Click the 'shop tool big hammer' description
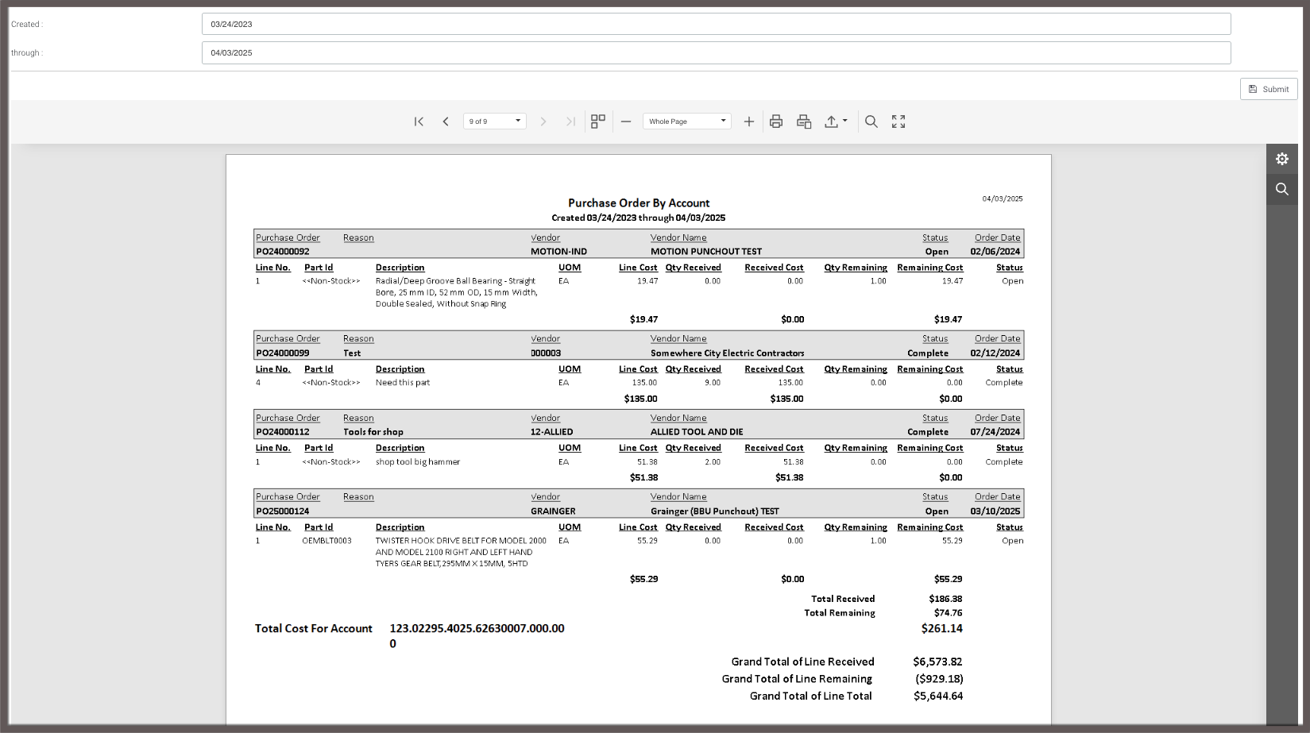Image resolution: width=1310 pixels, height=733 pixels. tap(418, 462)
